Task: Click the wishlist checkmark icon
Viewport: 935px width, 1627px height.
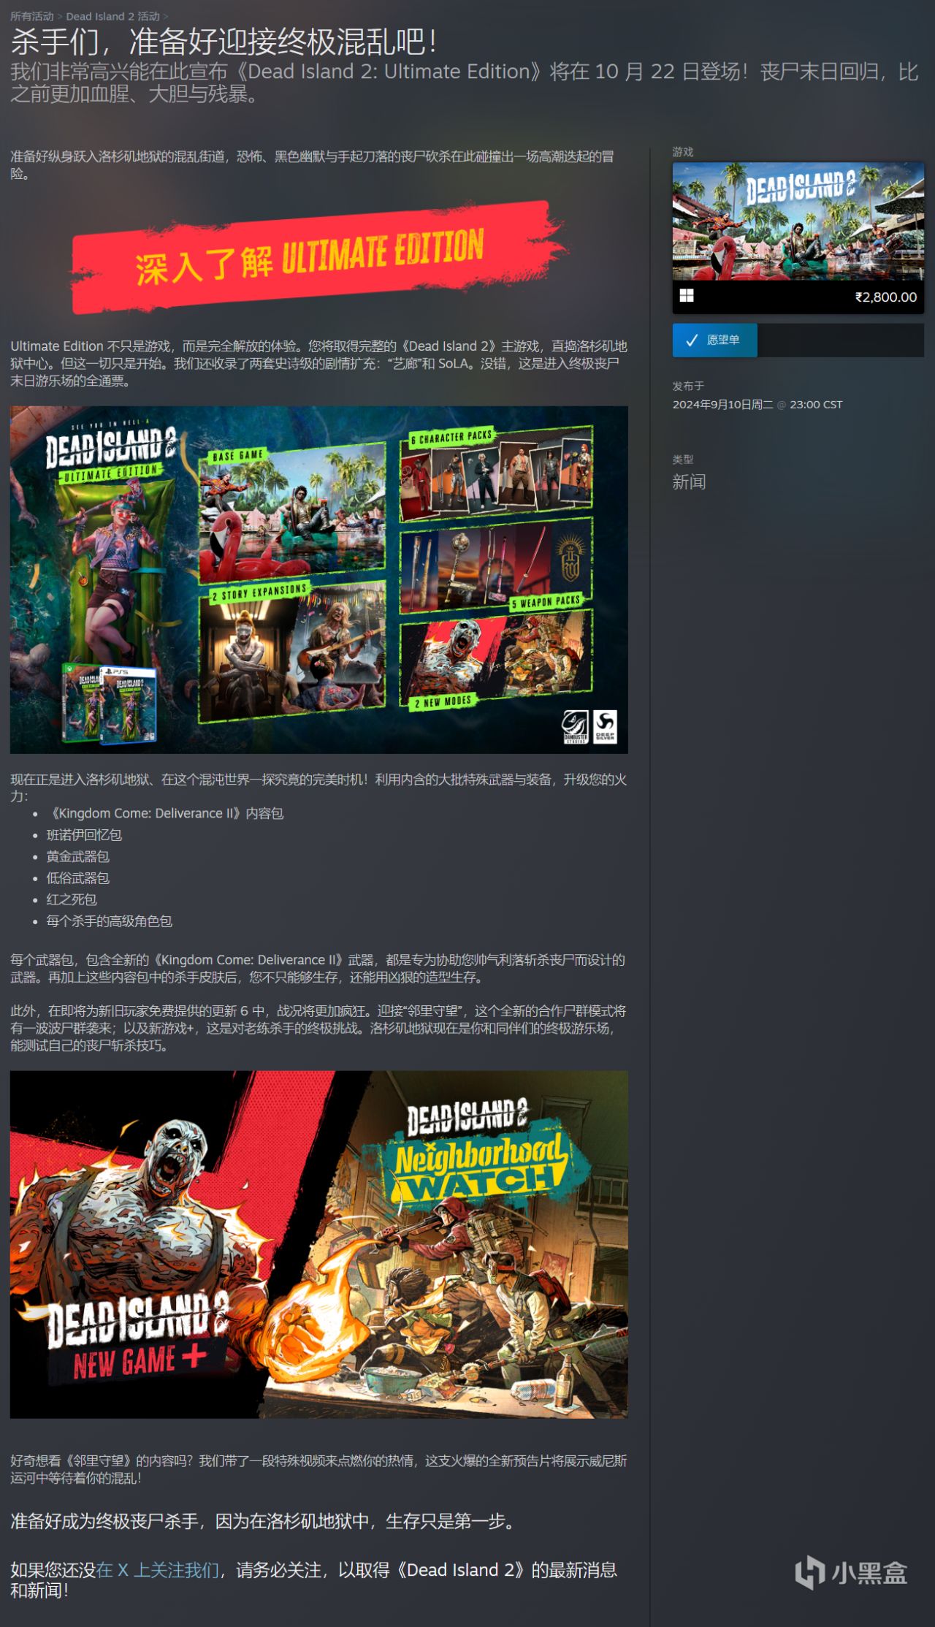Action: tap(691, 340)
